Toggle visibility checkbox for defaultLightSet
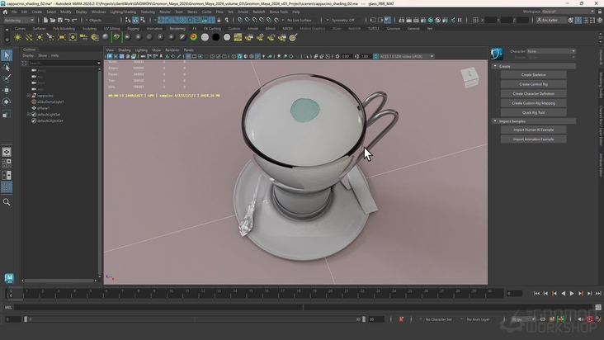604x340 pixels. [x=34, y=114]
